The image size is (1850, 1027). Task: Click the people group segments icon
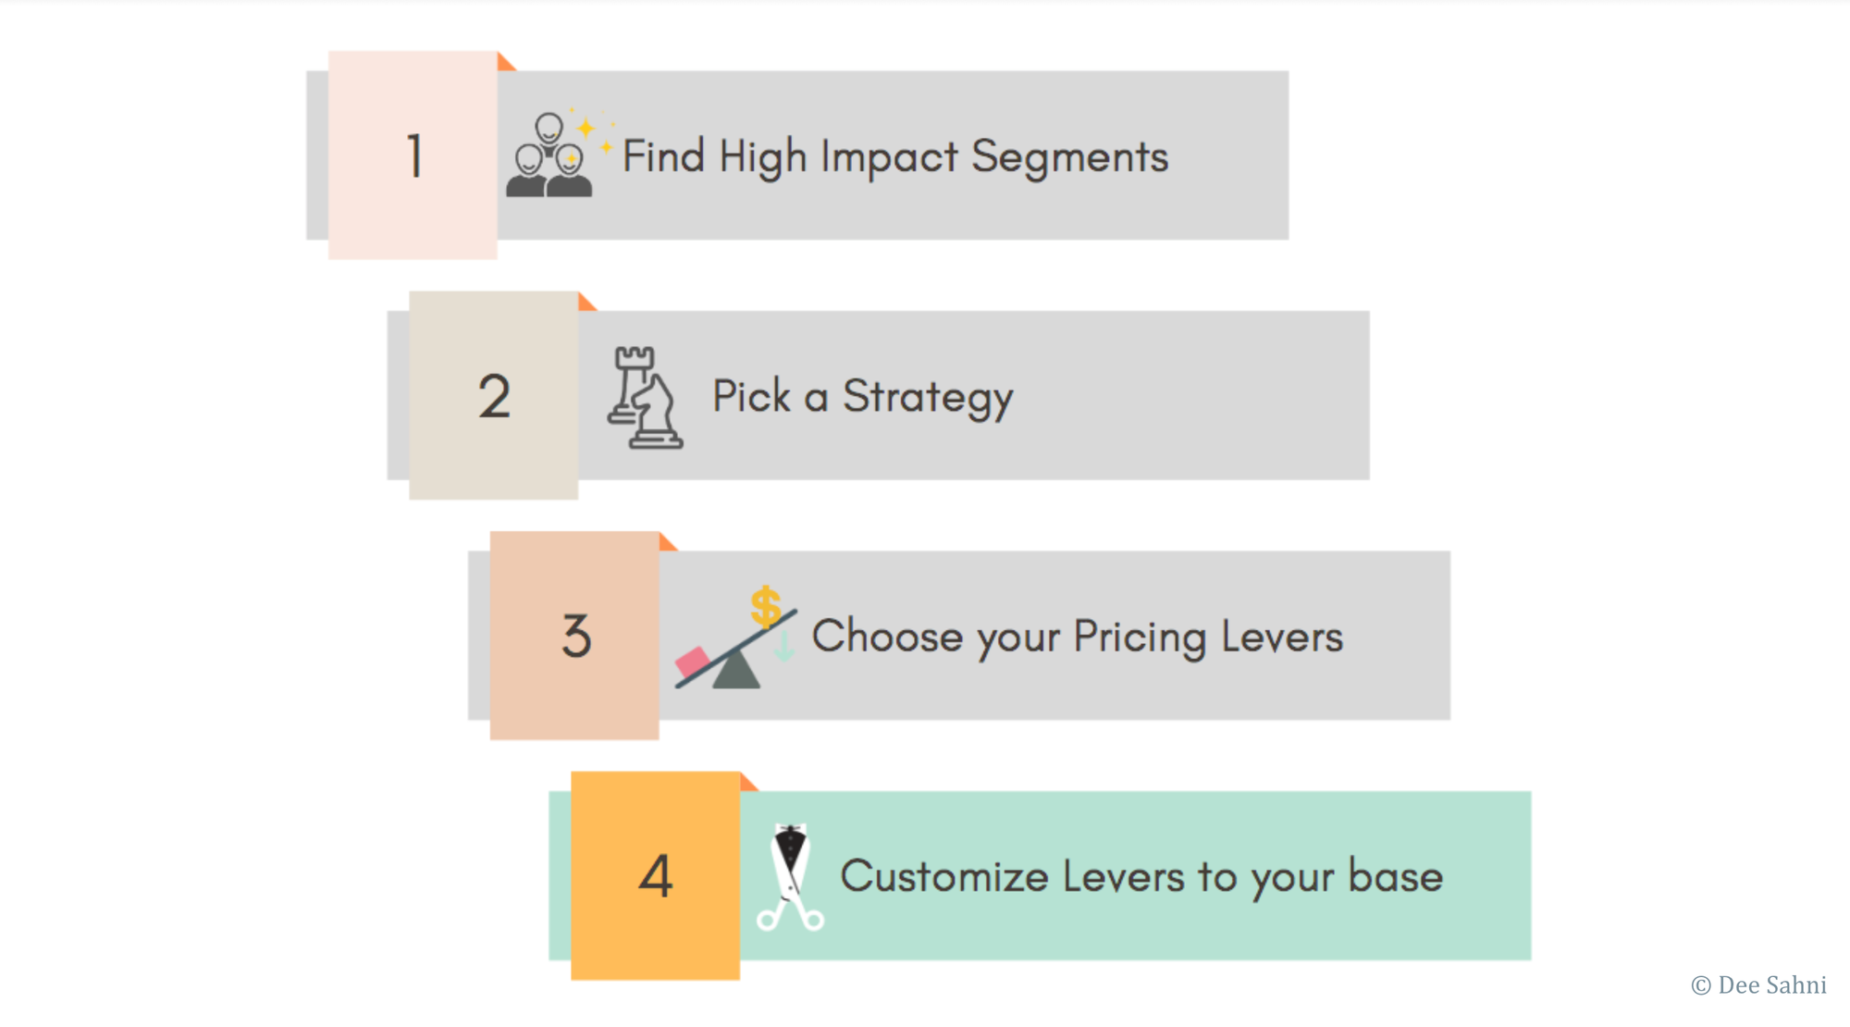[549, 157]
